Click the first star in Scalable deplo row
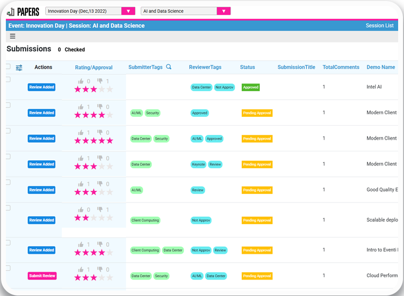The image size is (404, 296). [x=78, y=218]
